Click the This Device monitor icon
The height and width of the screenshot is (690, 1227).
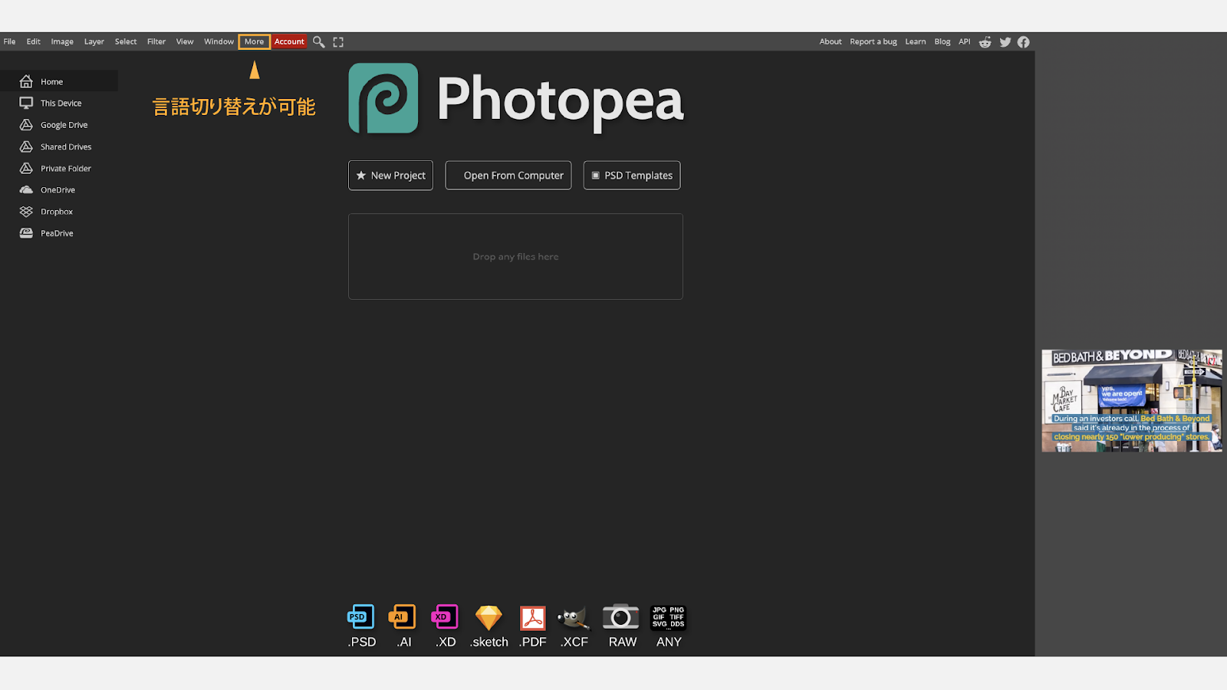click(x=26, y=103)
